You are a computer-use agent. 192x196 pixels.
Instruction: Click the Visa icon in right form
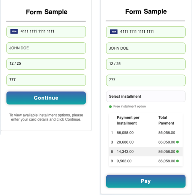pyautogui.click(x=114, y=32)
